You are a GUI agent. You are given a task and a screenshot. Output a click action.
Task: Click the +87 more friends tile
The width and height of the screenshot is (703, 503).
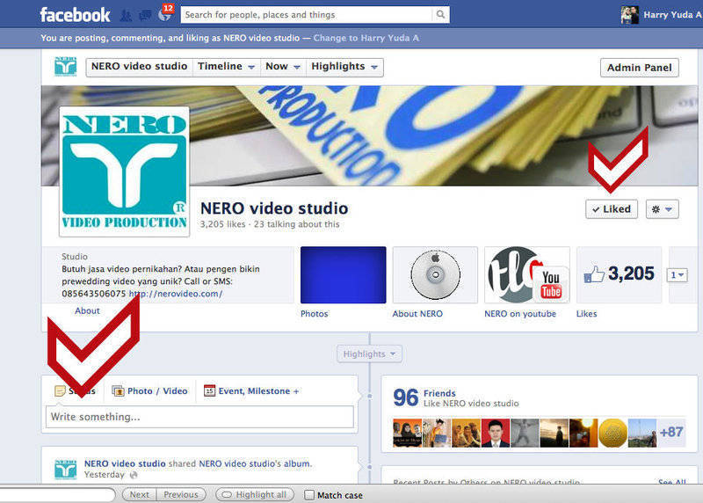click(x=671, y=433)
